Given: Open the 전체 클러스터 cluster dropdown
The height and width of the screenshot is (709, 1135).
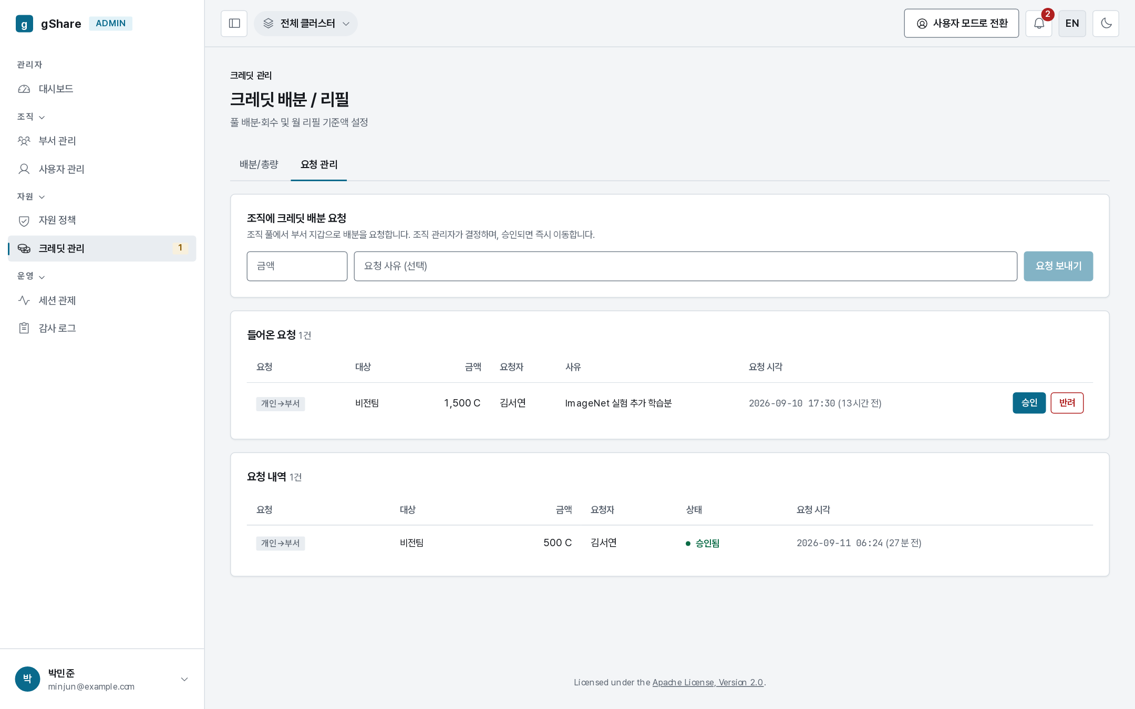Looking at the screenshot, I should click(x=306, y=24).
